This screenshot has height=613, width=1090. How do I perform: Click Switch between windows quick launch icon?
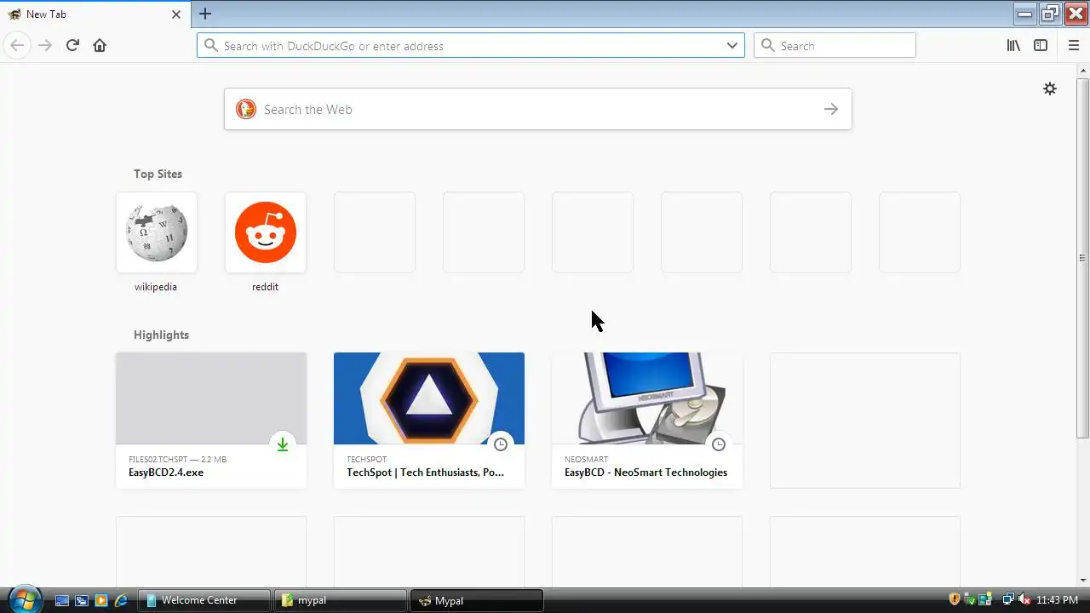(82, 600)
